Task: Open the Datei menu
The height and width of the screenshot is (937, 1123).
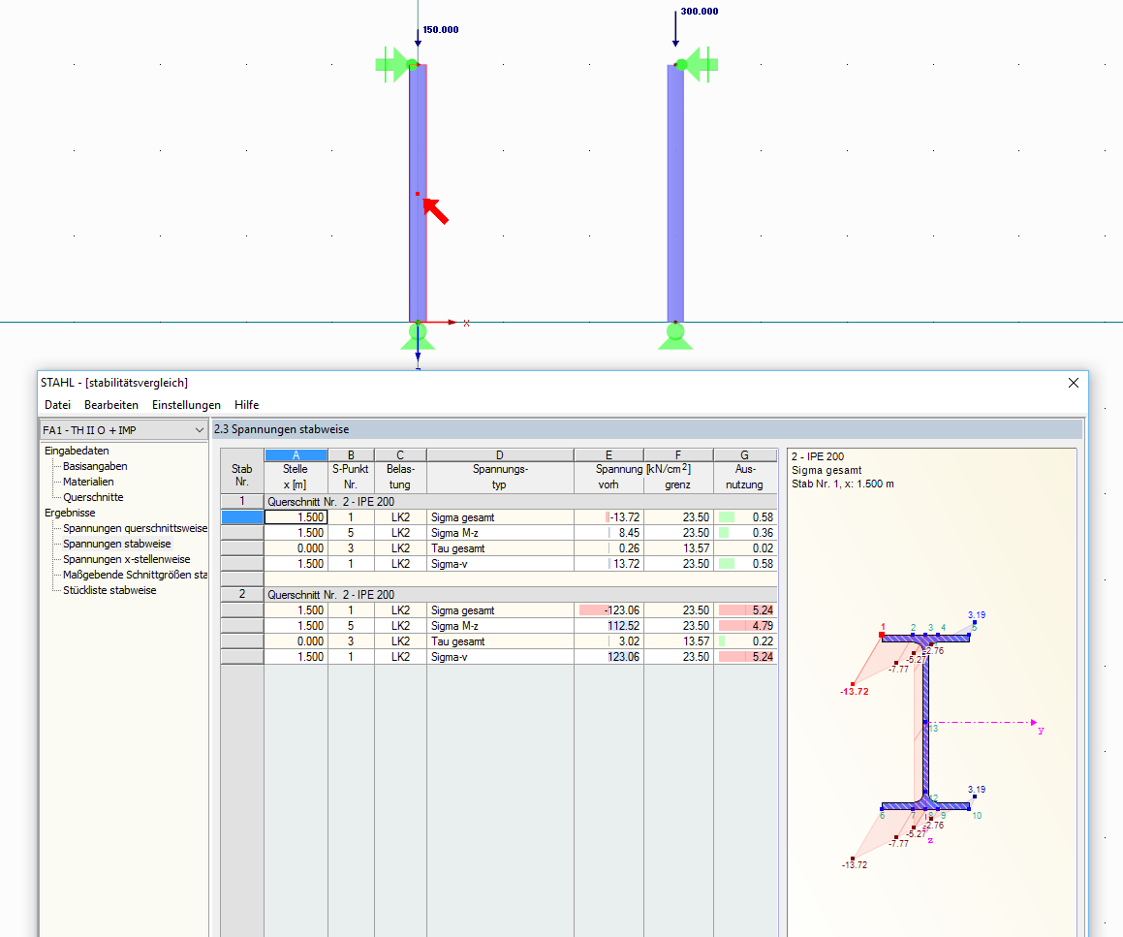Action: 57,405
